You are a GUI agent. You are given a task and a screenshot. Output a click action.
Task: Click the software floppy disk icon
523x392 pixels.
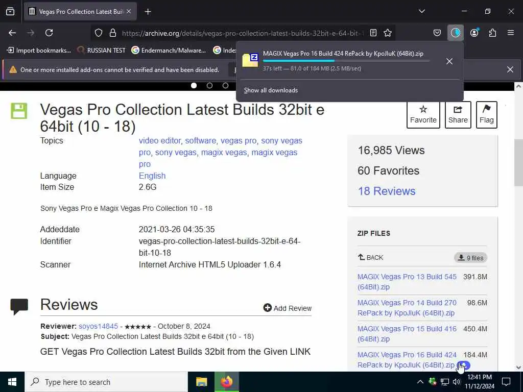pyautogui.click(x=19, y=111)
